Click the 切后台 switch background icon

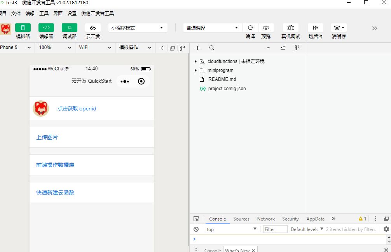click(316, 28)
